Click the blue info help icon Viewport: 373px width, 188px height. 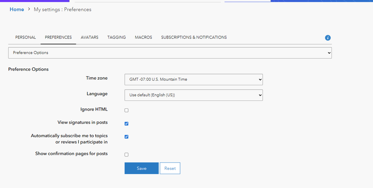click(328, 38)
